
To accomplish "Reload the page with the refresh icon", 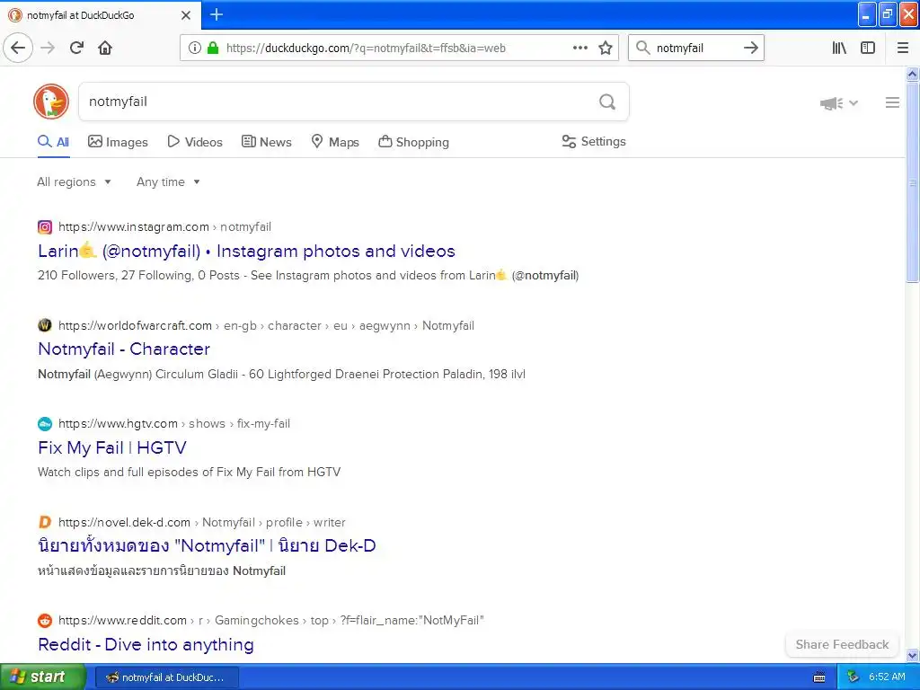I will pos(77,49).
